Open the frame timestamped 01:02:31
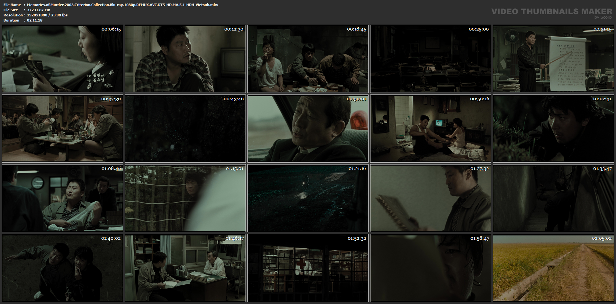Screen dimensions: 616x304 pos(553,129)
